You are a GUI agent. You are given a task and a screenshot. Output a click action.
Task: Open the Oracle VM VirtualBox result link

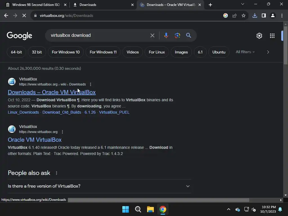tap(35, 140)
